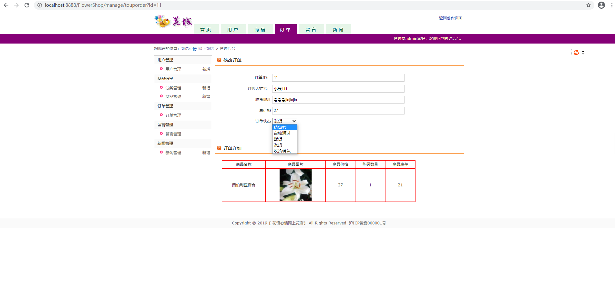Click the orange S extension icon on the right
Image resolution: width=615 pixels, height=307 pixels.
(577, 52)
